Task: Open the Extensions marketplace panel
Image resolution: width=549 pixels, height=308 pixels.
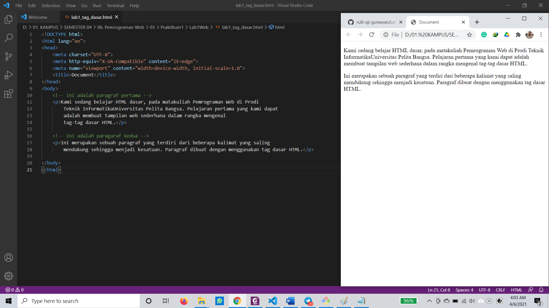Action: tap(8, 94)
